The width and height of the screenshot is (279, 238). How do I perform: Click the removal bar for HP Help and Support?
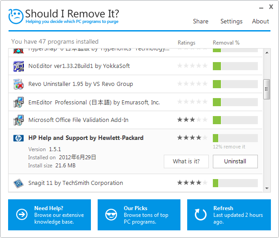pyautogui.click(x=235, y=138)
